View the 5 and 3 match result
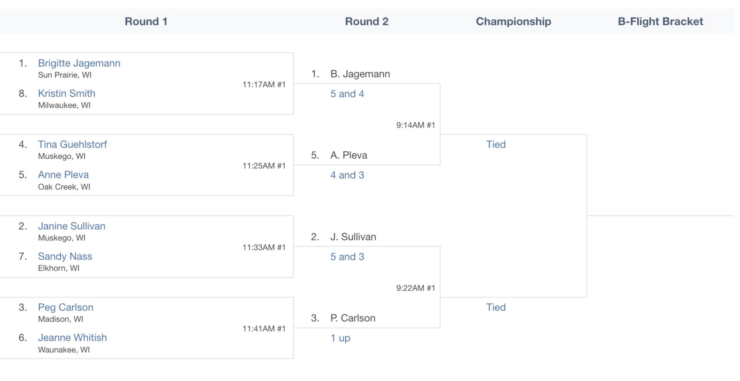The width and height of the screenshot is (740, 381). click(347, 256)
